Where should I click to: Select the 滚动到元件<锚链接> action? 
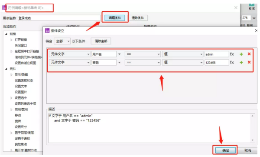tap(28, 57)
